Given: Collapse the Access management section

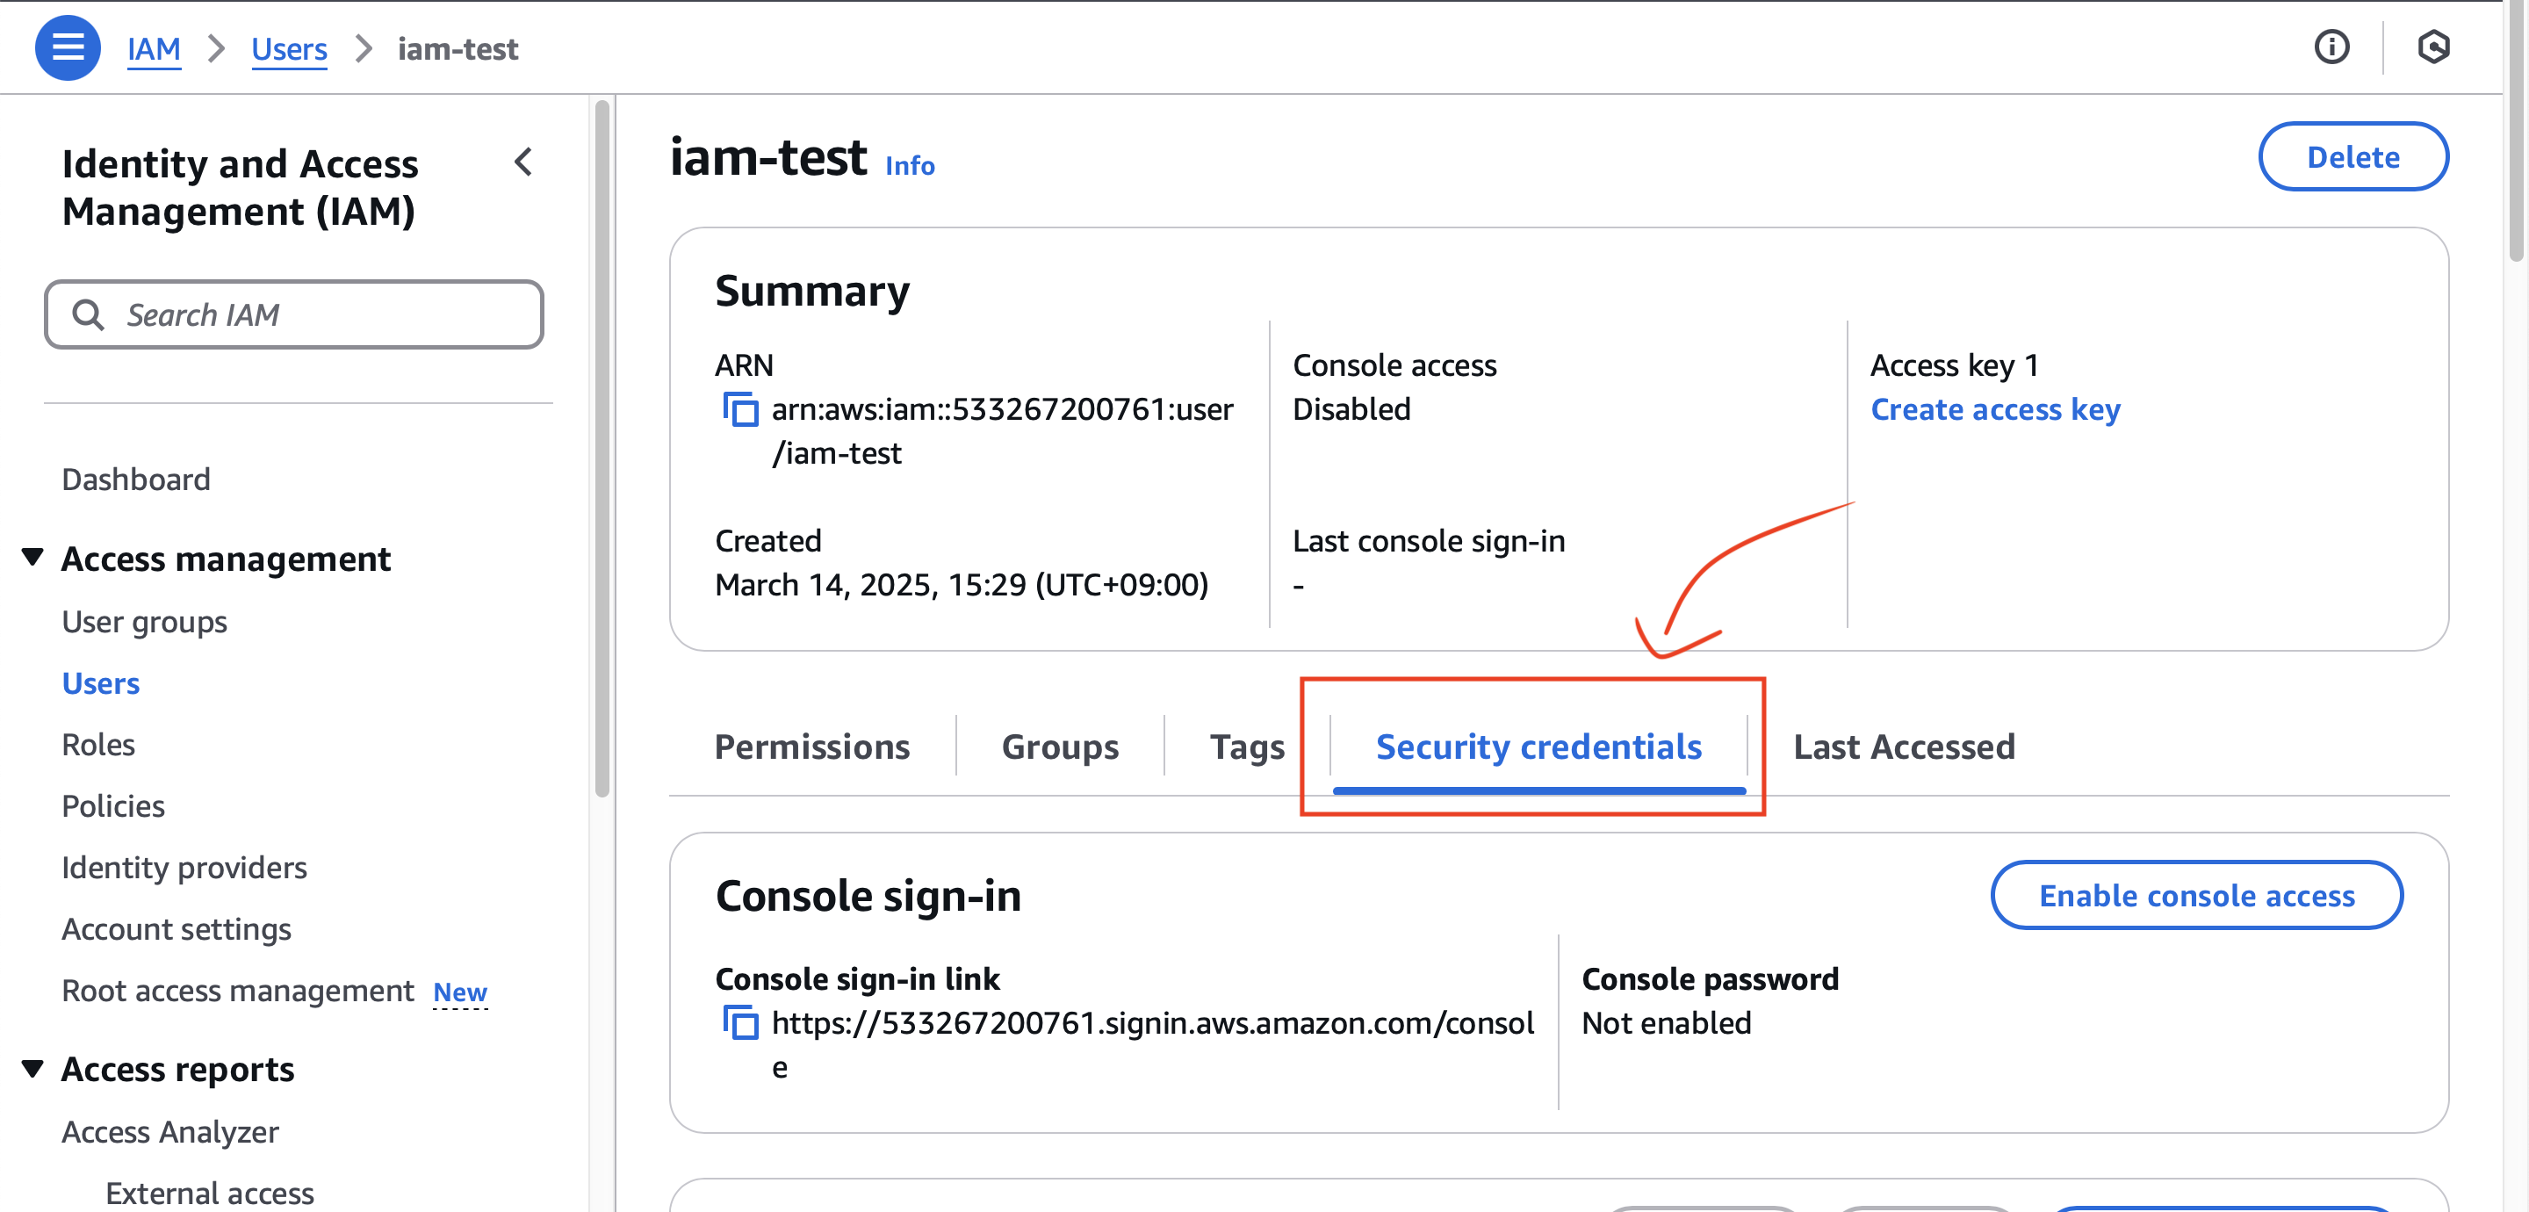Looking at the screenshot, I should coord(32,557).
